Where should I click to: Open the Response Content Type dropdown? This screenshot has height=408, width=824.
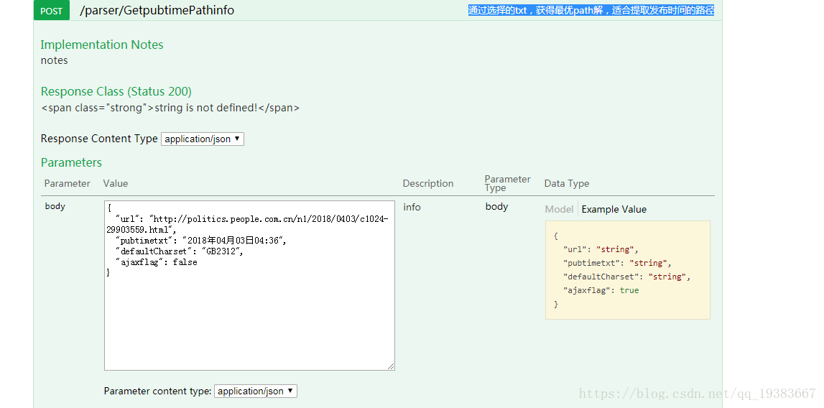click(x=203, y=139)
